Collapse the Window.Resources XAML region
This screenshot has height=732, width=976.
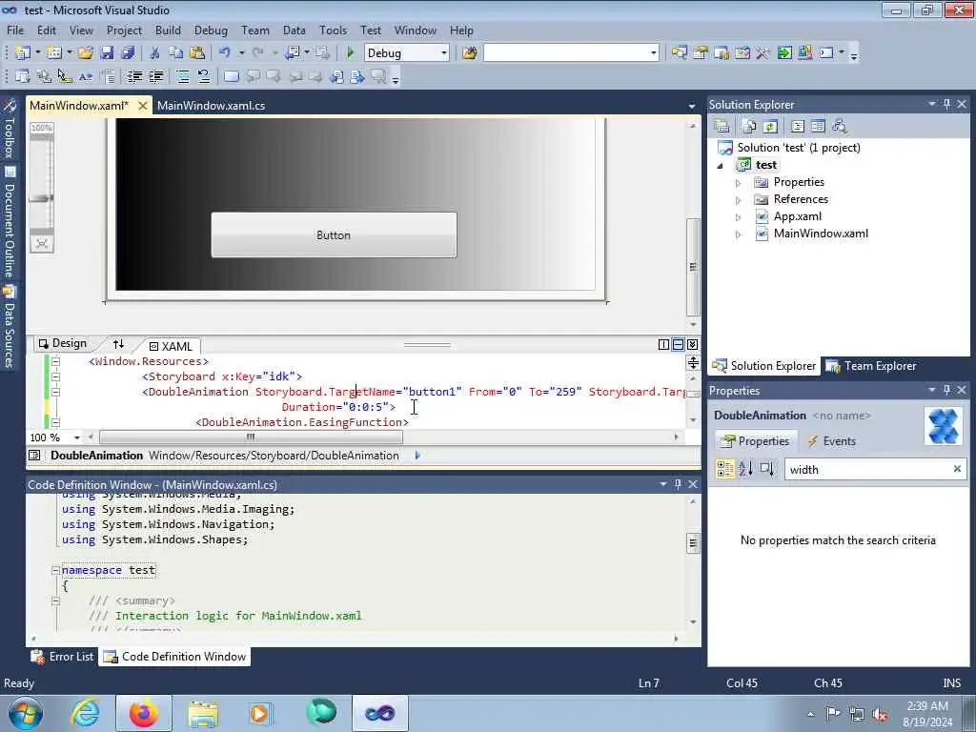55,361
